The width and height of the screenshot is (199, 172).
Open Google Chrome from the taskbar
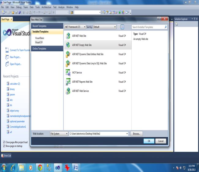tap(40, 167)
